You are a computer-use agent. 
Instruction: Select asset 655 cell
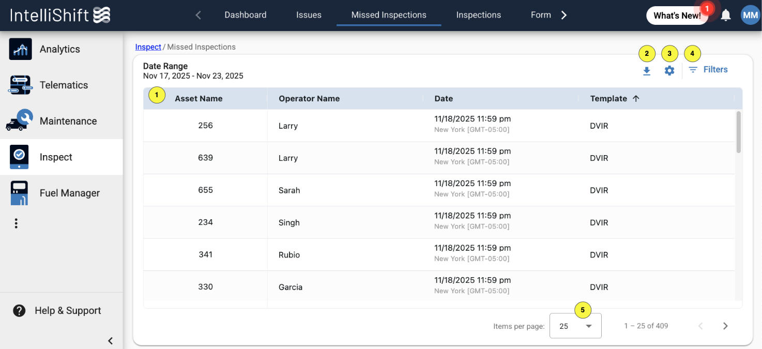click(205, 190)
